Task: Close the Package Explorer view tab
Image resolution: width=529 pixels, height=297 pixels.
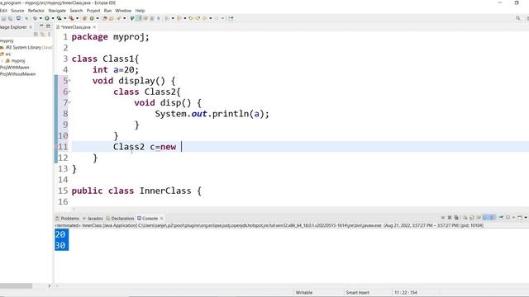Action: [31, 27]
